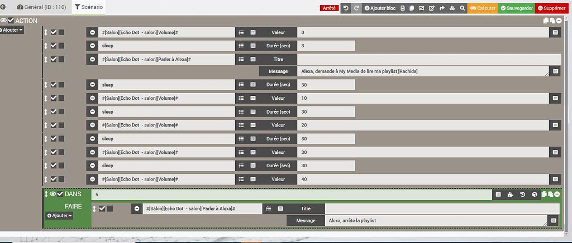
Task: Select the Scénario tab
Action: click(88, 7)
